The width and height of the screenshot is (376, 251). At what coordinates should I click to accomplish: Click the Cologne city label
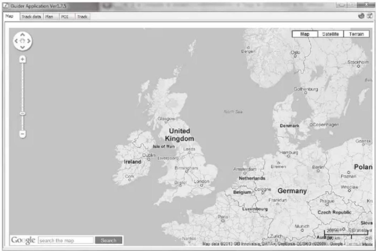tap(263, 190)
